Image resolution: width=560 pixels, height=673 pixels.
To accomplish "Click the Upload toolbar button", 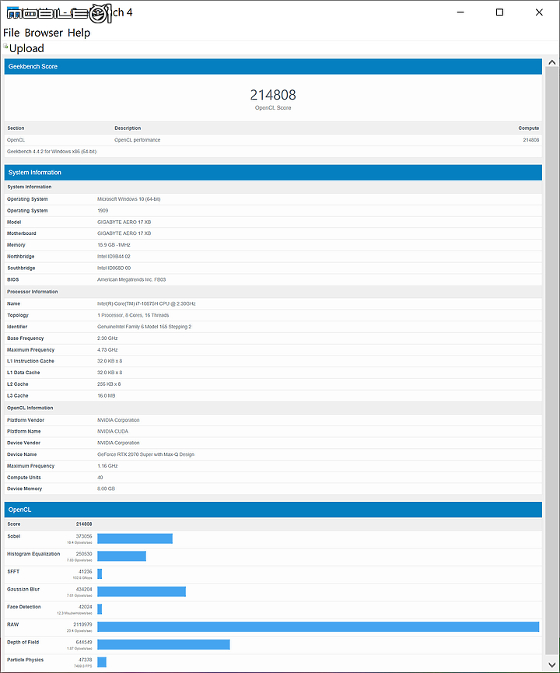I will click(x=26, y=48).
